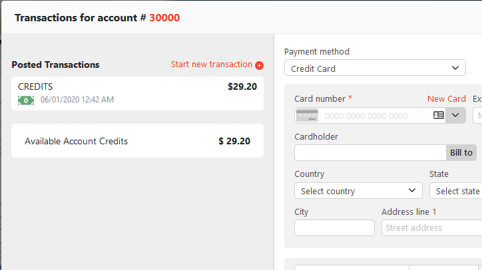Open the Select country dropdown
Image resolution: width=482 pixels, height=270 pixels.
[358, 191]
